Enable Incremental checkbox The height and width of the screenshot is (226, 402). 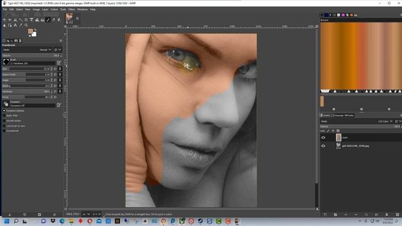click(x=4, y=131)
